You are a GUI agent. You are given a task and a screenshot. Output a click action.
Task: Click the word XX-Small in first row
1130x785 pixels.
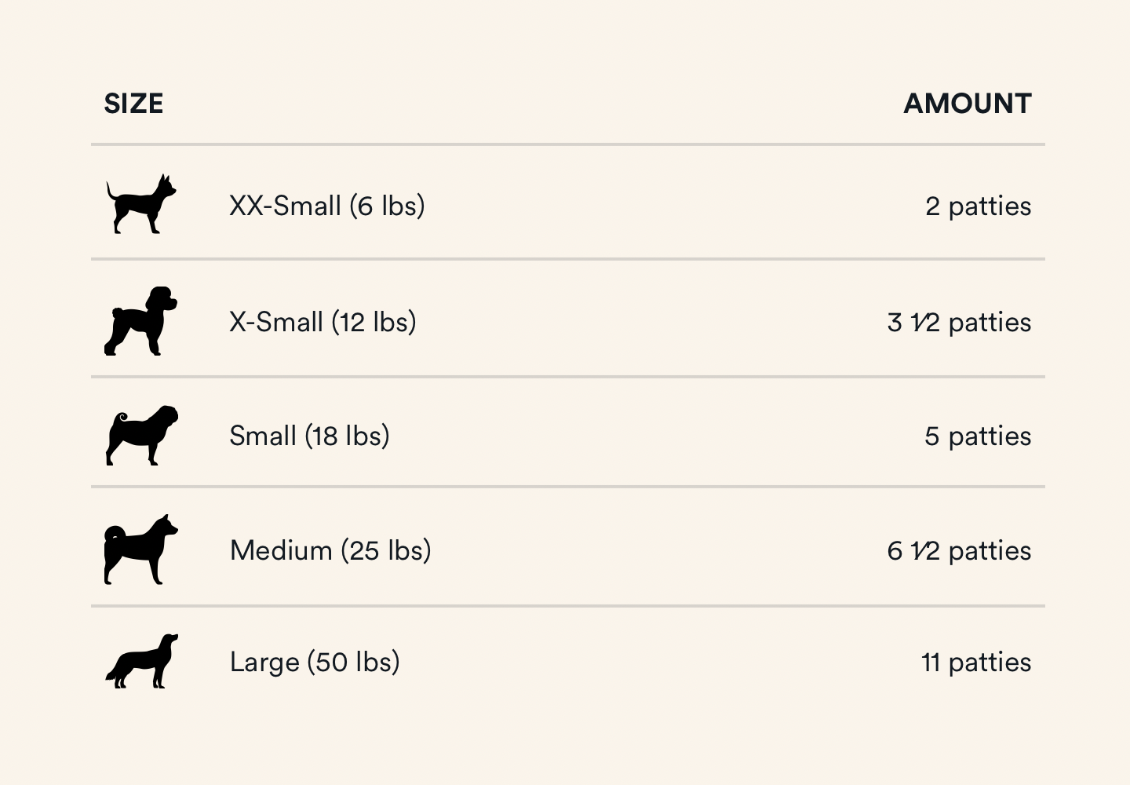(286, 206)
